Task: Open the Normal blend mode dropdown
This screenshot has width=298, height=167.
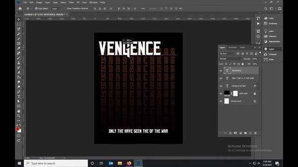Action: point(230,59)
